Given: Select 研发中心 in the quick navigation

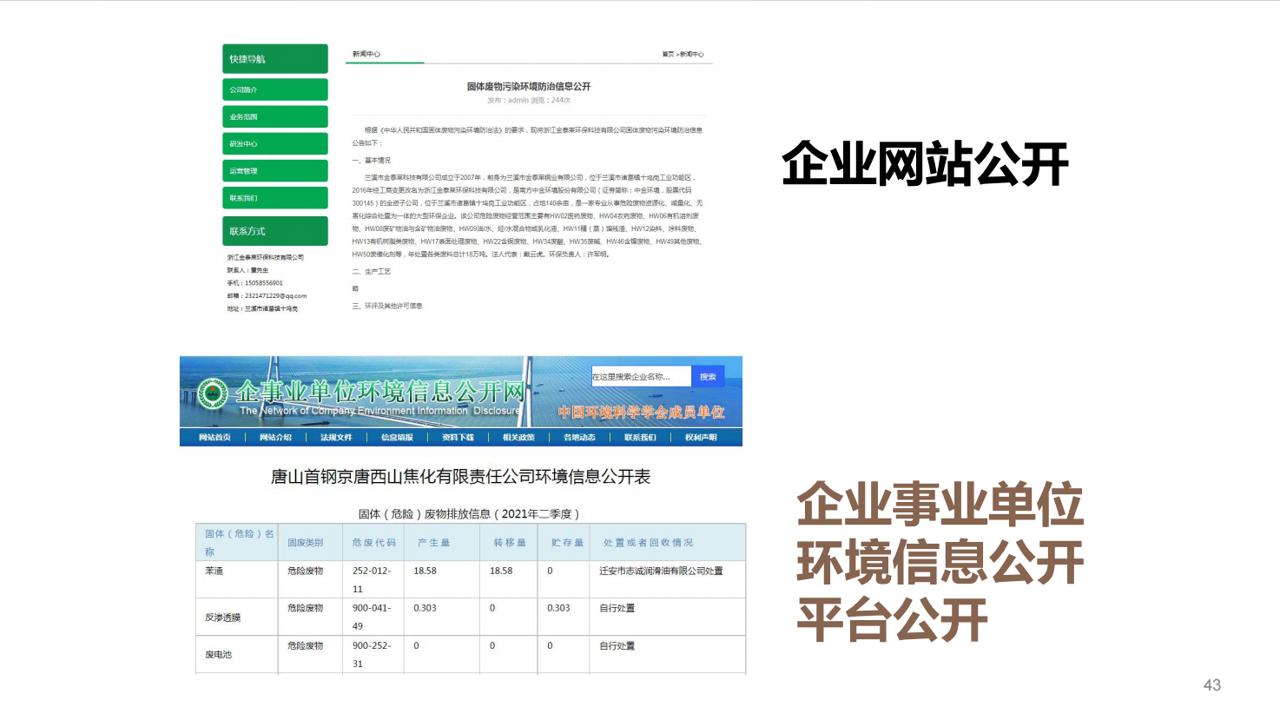Looking at the screenshot, I should [x=274, y=143].
